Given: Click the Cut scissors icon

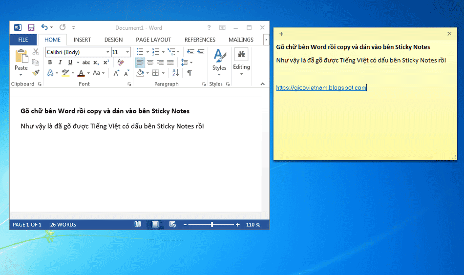Looking at the screenshot, I should (36, 52).
